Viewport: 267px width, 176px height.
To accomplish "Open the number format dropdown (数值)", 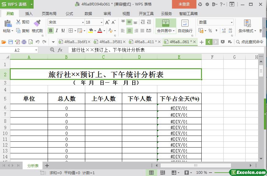I will [x=232, y=22].
